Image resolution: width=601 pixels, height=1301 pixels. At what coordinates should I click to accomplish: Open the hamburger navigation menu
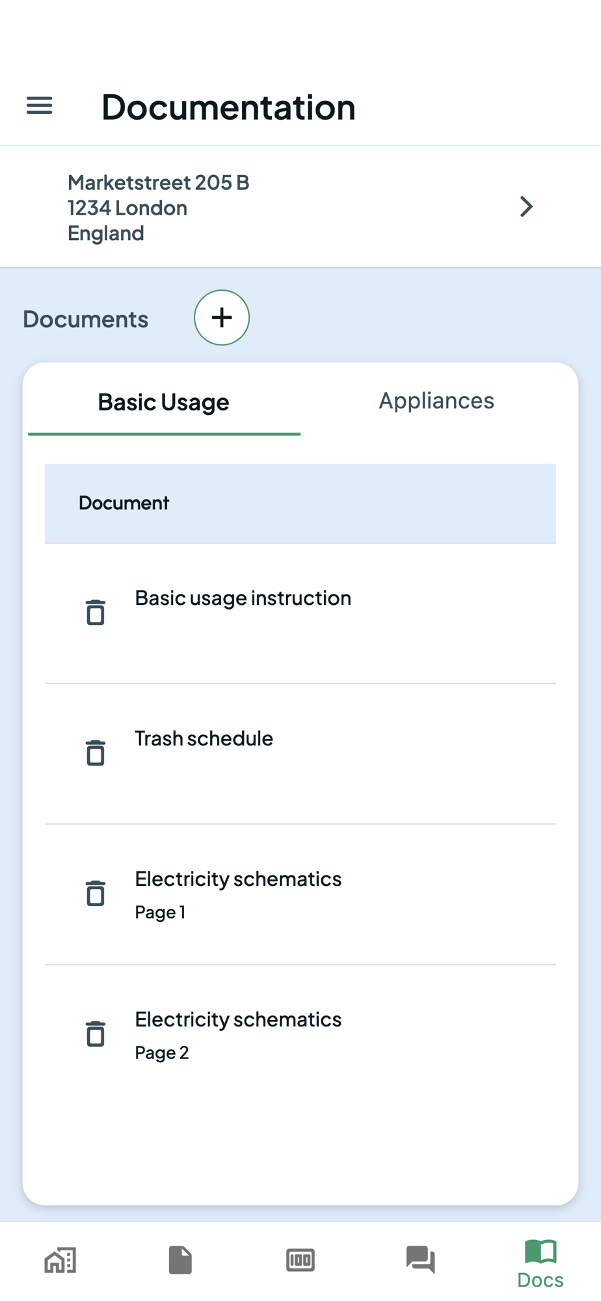point(39,105)
